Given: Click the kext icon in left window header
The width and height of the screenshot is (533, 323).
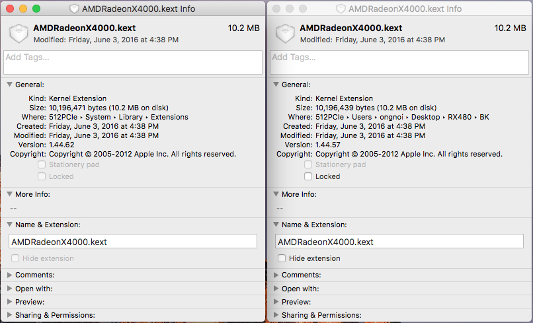Looking at the screenshot, I should pos(19,33).
